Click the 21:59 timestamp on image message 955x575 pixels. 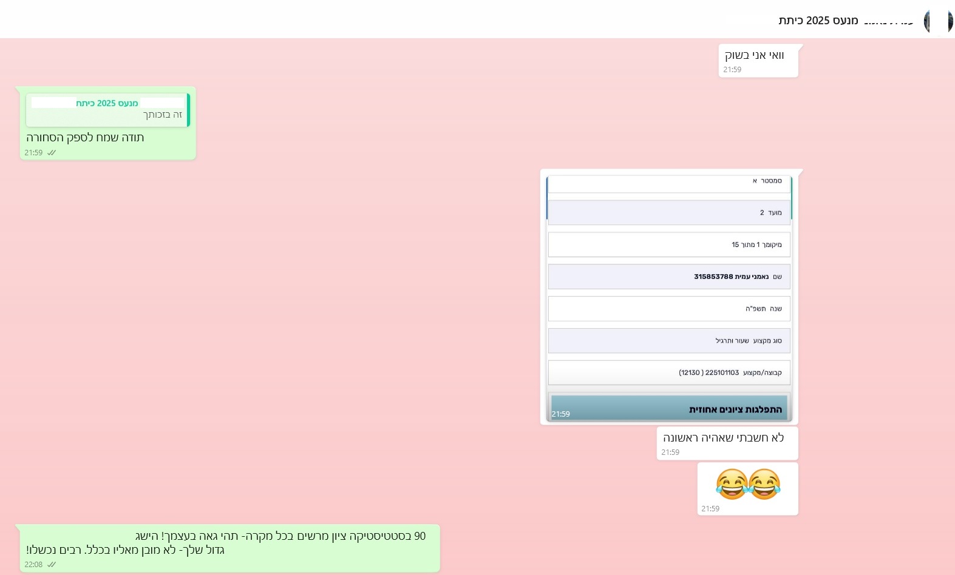pyautogui.click(x=560, y=414)
